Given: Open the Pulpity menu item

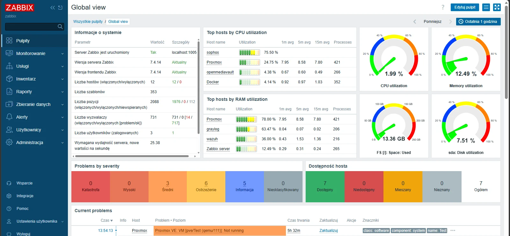Looking at the screenshot, I should pyautogui.click(x=34, y=41).
